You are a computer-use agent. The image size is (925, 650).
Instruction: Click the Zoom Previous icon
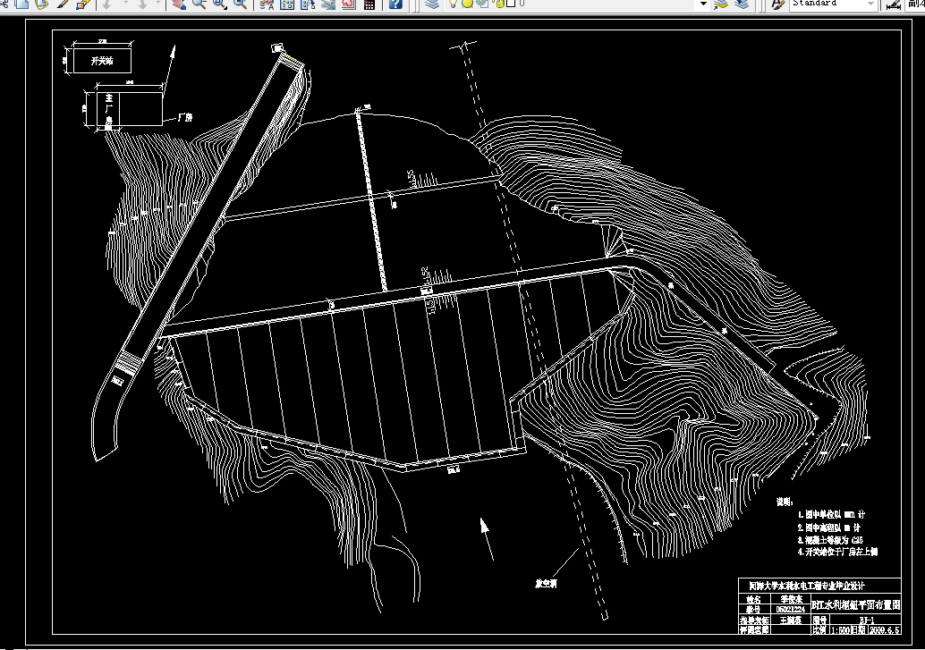pos(240,4)
